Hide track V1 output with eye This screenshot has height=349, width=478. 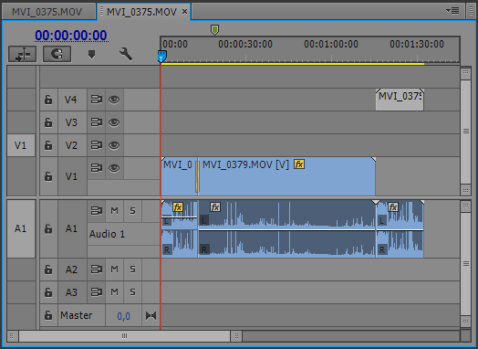pos(114,168)
